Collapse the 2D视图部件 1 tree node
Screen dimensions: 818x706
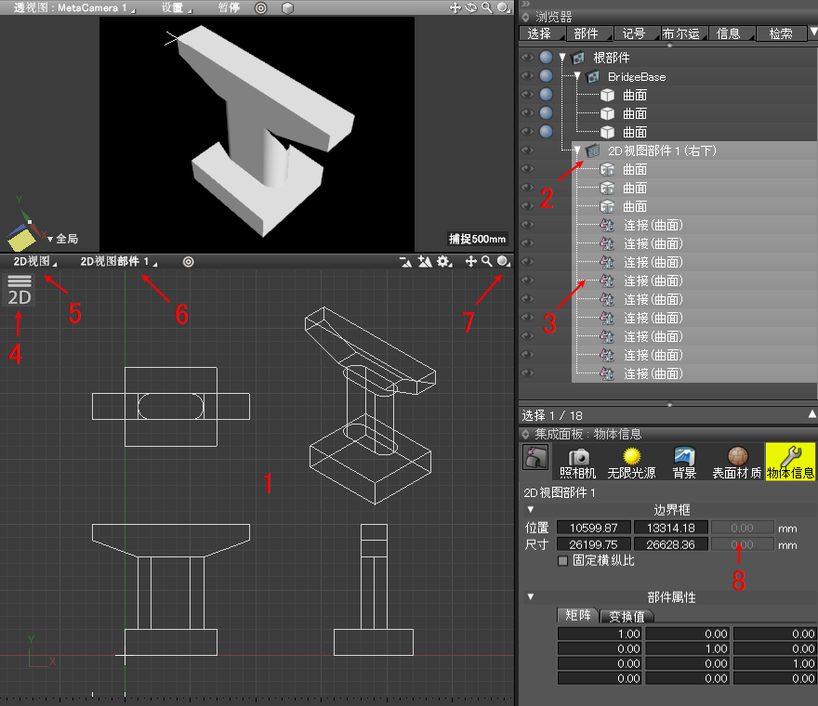tap(577, 150)
